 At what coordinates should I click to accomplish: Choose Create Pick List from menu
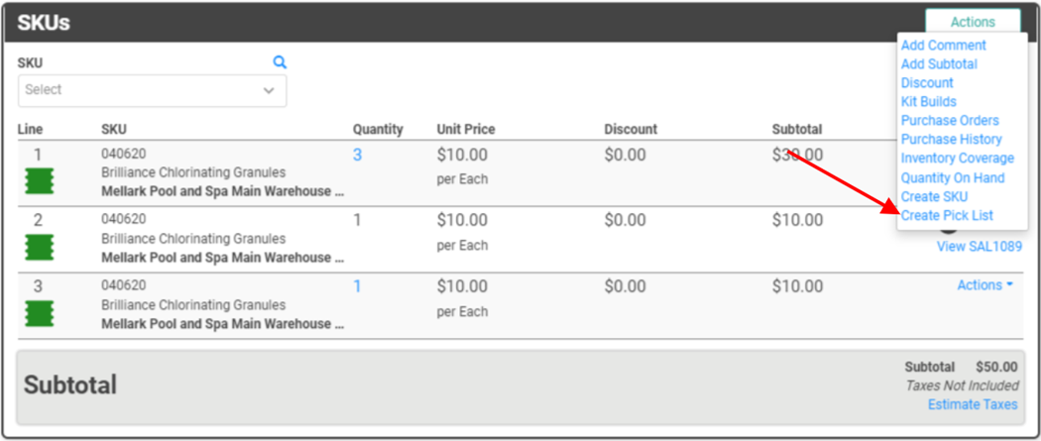(947, 215)
